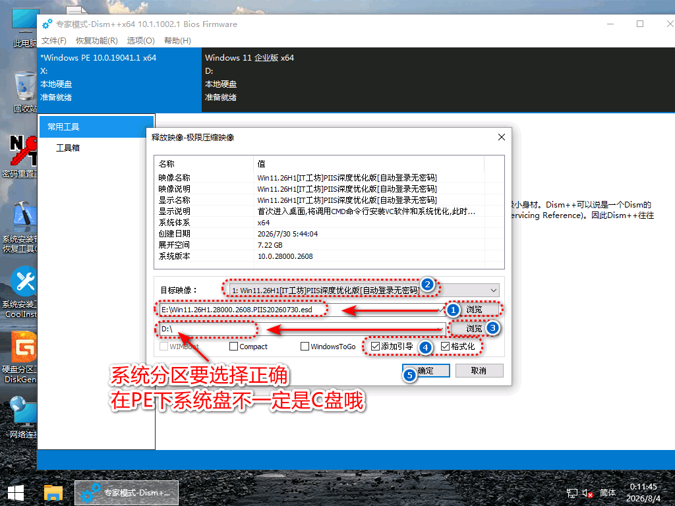Click the 10.0.28000.2608 version value
The image size is (675, 506).
[285, 256]
